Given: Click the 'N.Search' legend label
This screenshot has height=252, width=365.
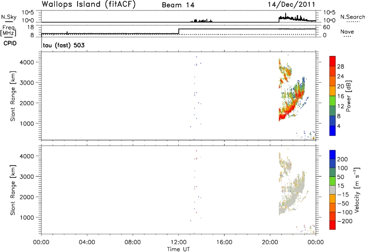Looking at the screenshot, I should tap(352, 17).
